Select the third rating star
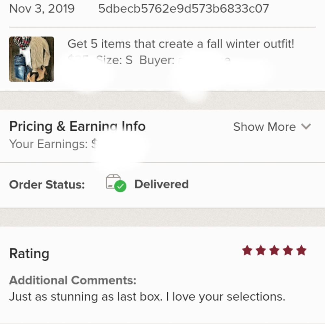The image size is (325, 324). click(x=274, y=251)
